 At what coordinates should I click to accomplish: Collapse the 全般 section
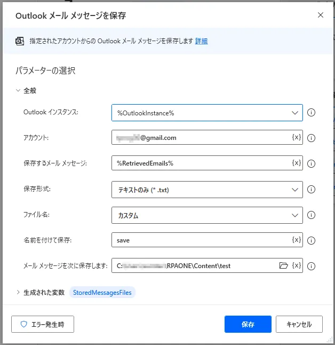click(x=18, y=90)
